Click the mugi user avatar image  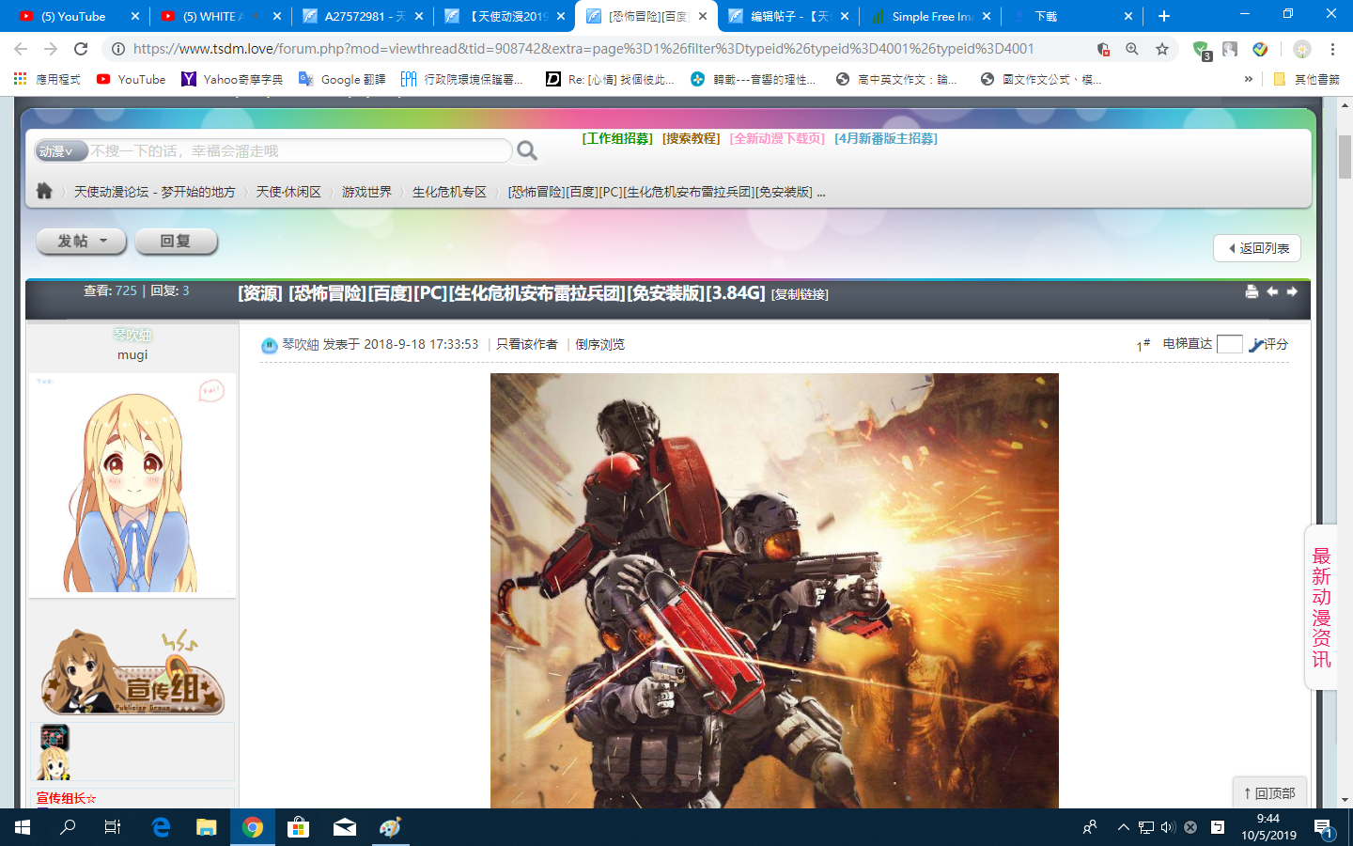(x=132, y=484)
